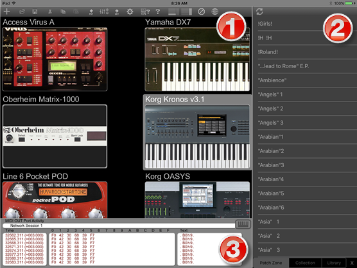The width and height of the screenshot is (357, 268).
Task: Click the Wi-Fi icon in the status bar
Action: click(x=13, y=3)
